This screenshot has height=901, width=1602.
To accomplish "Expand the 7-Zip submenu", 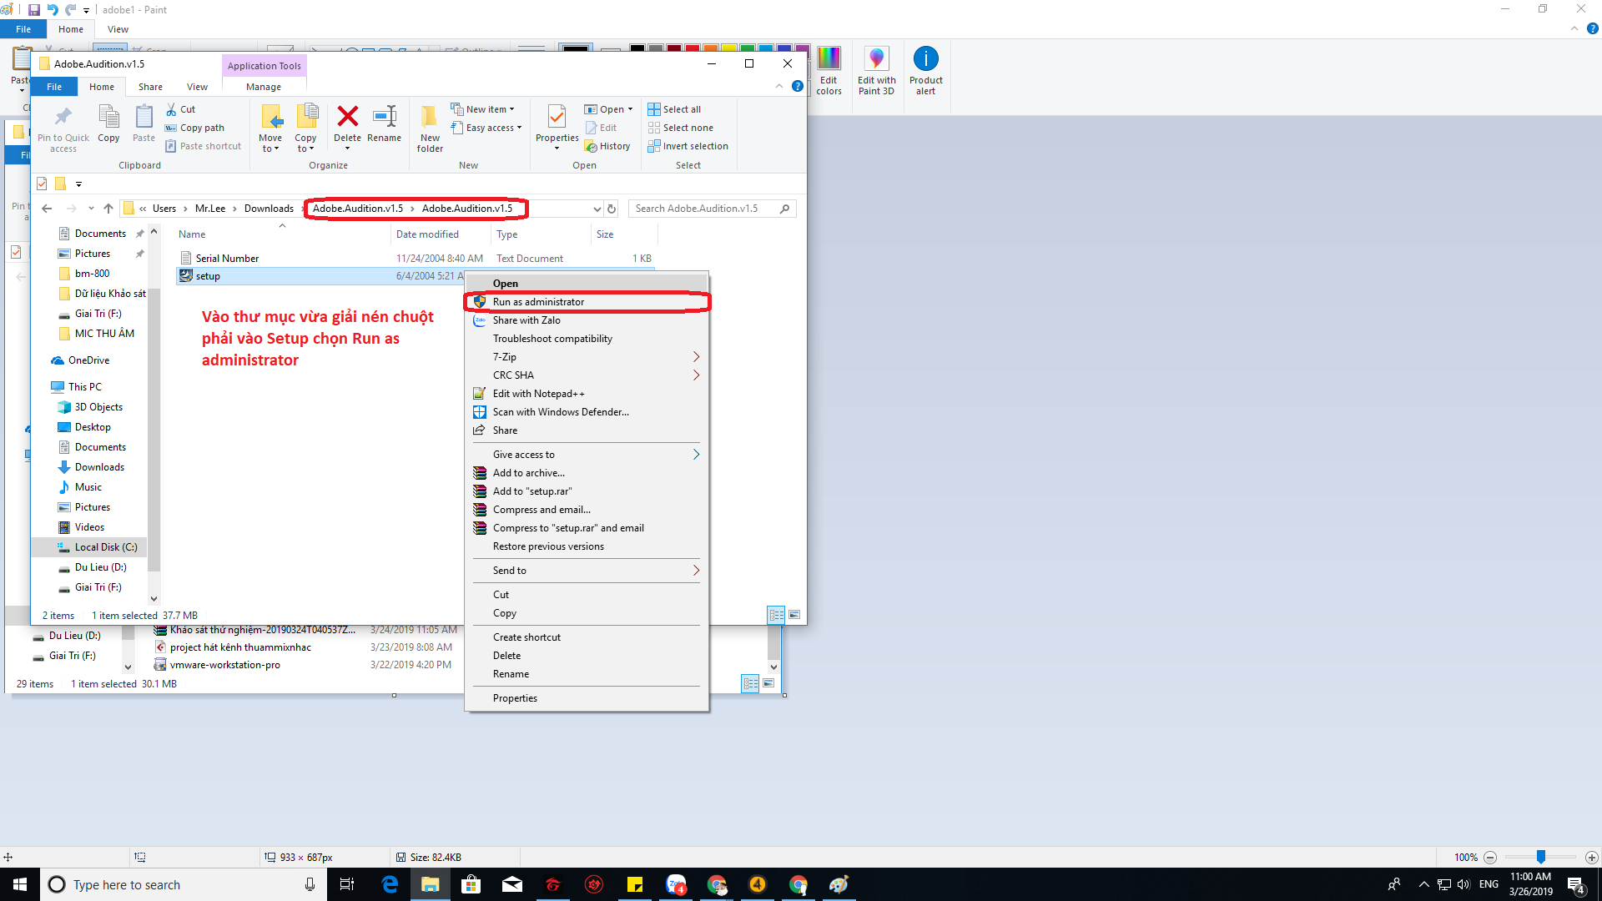I will coord(586,357).
